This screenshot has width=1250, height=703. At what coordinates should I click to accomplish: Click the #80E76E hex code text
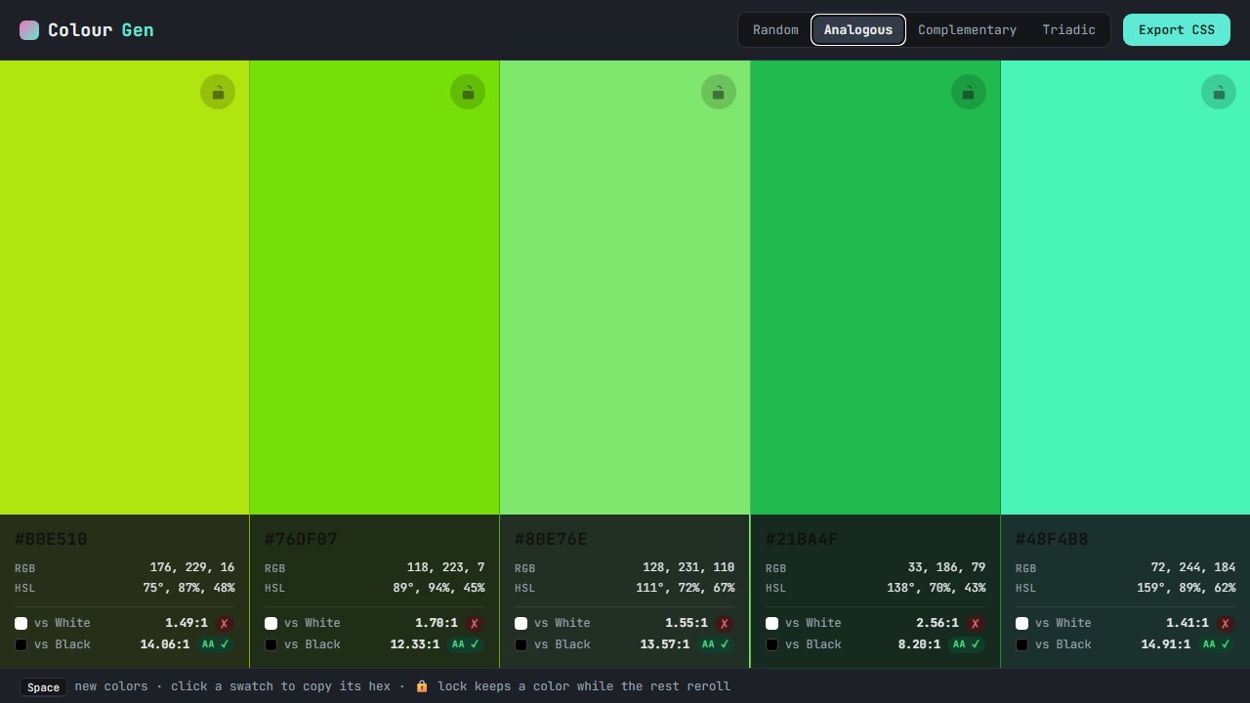pos(551,539)
